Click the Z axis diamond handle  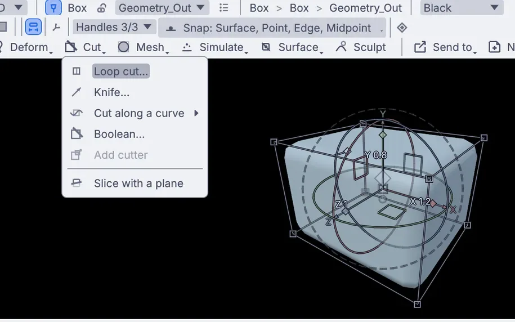click(x=345, y=211)
